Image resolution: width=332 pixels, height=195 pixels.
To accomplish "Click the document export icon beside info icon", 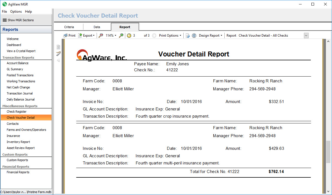I will point(188,36).
